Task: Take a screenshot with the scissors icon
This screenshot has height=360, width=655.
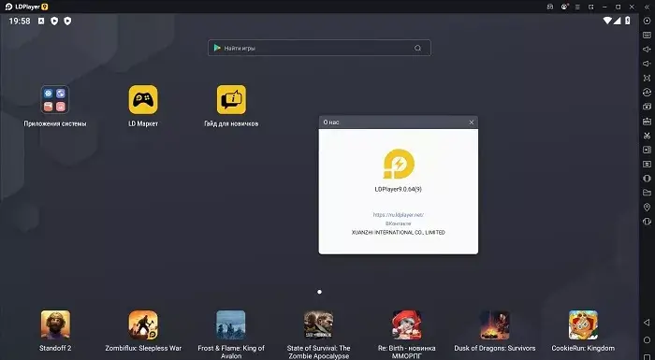Action: (648, 136)
